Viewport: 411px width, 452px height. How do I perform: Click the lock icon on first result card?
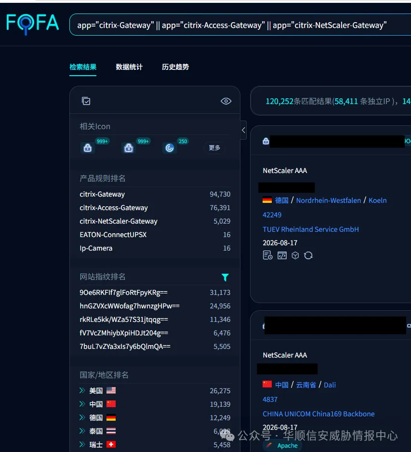[266, 141]
